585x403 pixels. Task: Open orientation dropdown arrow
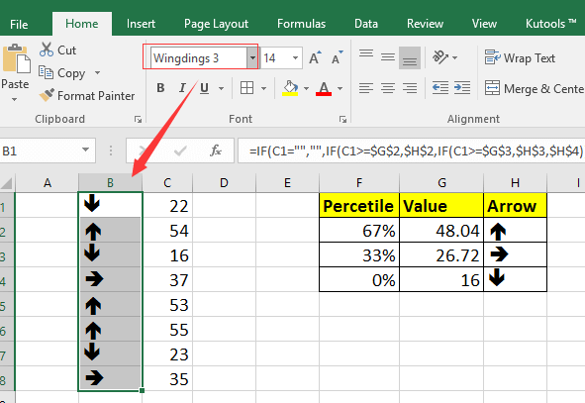coord(454,57)
